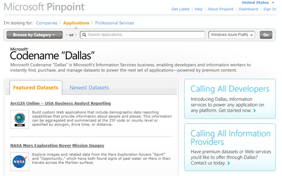The height and width of the screenshot is (176, 282).
Task: Select the Professional Services search type
Action: [x=114, y=23]
